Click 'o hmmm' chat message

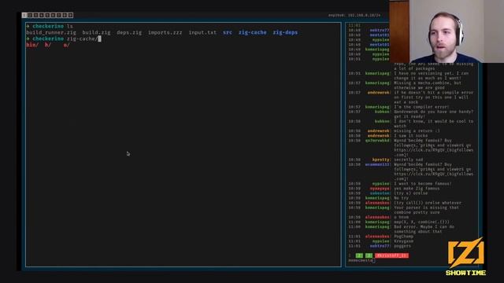click(401, 217)
